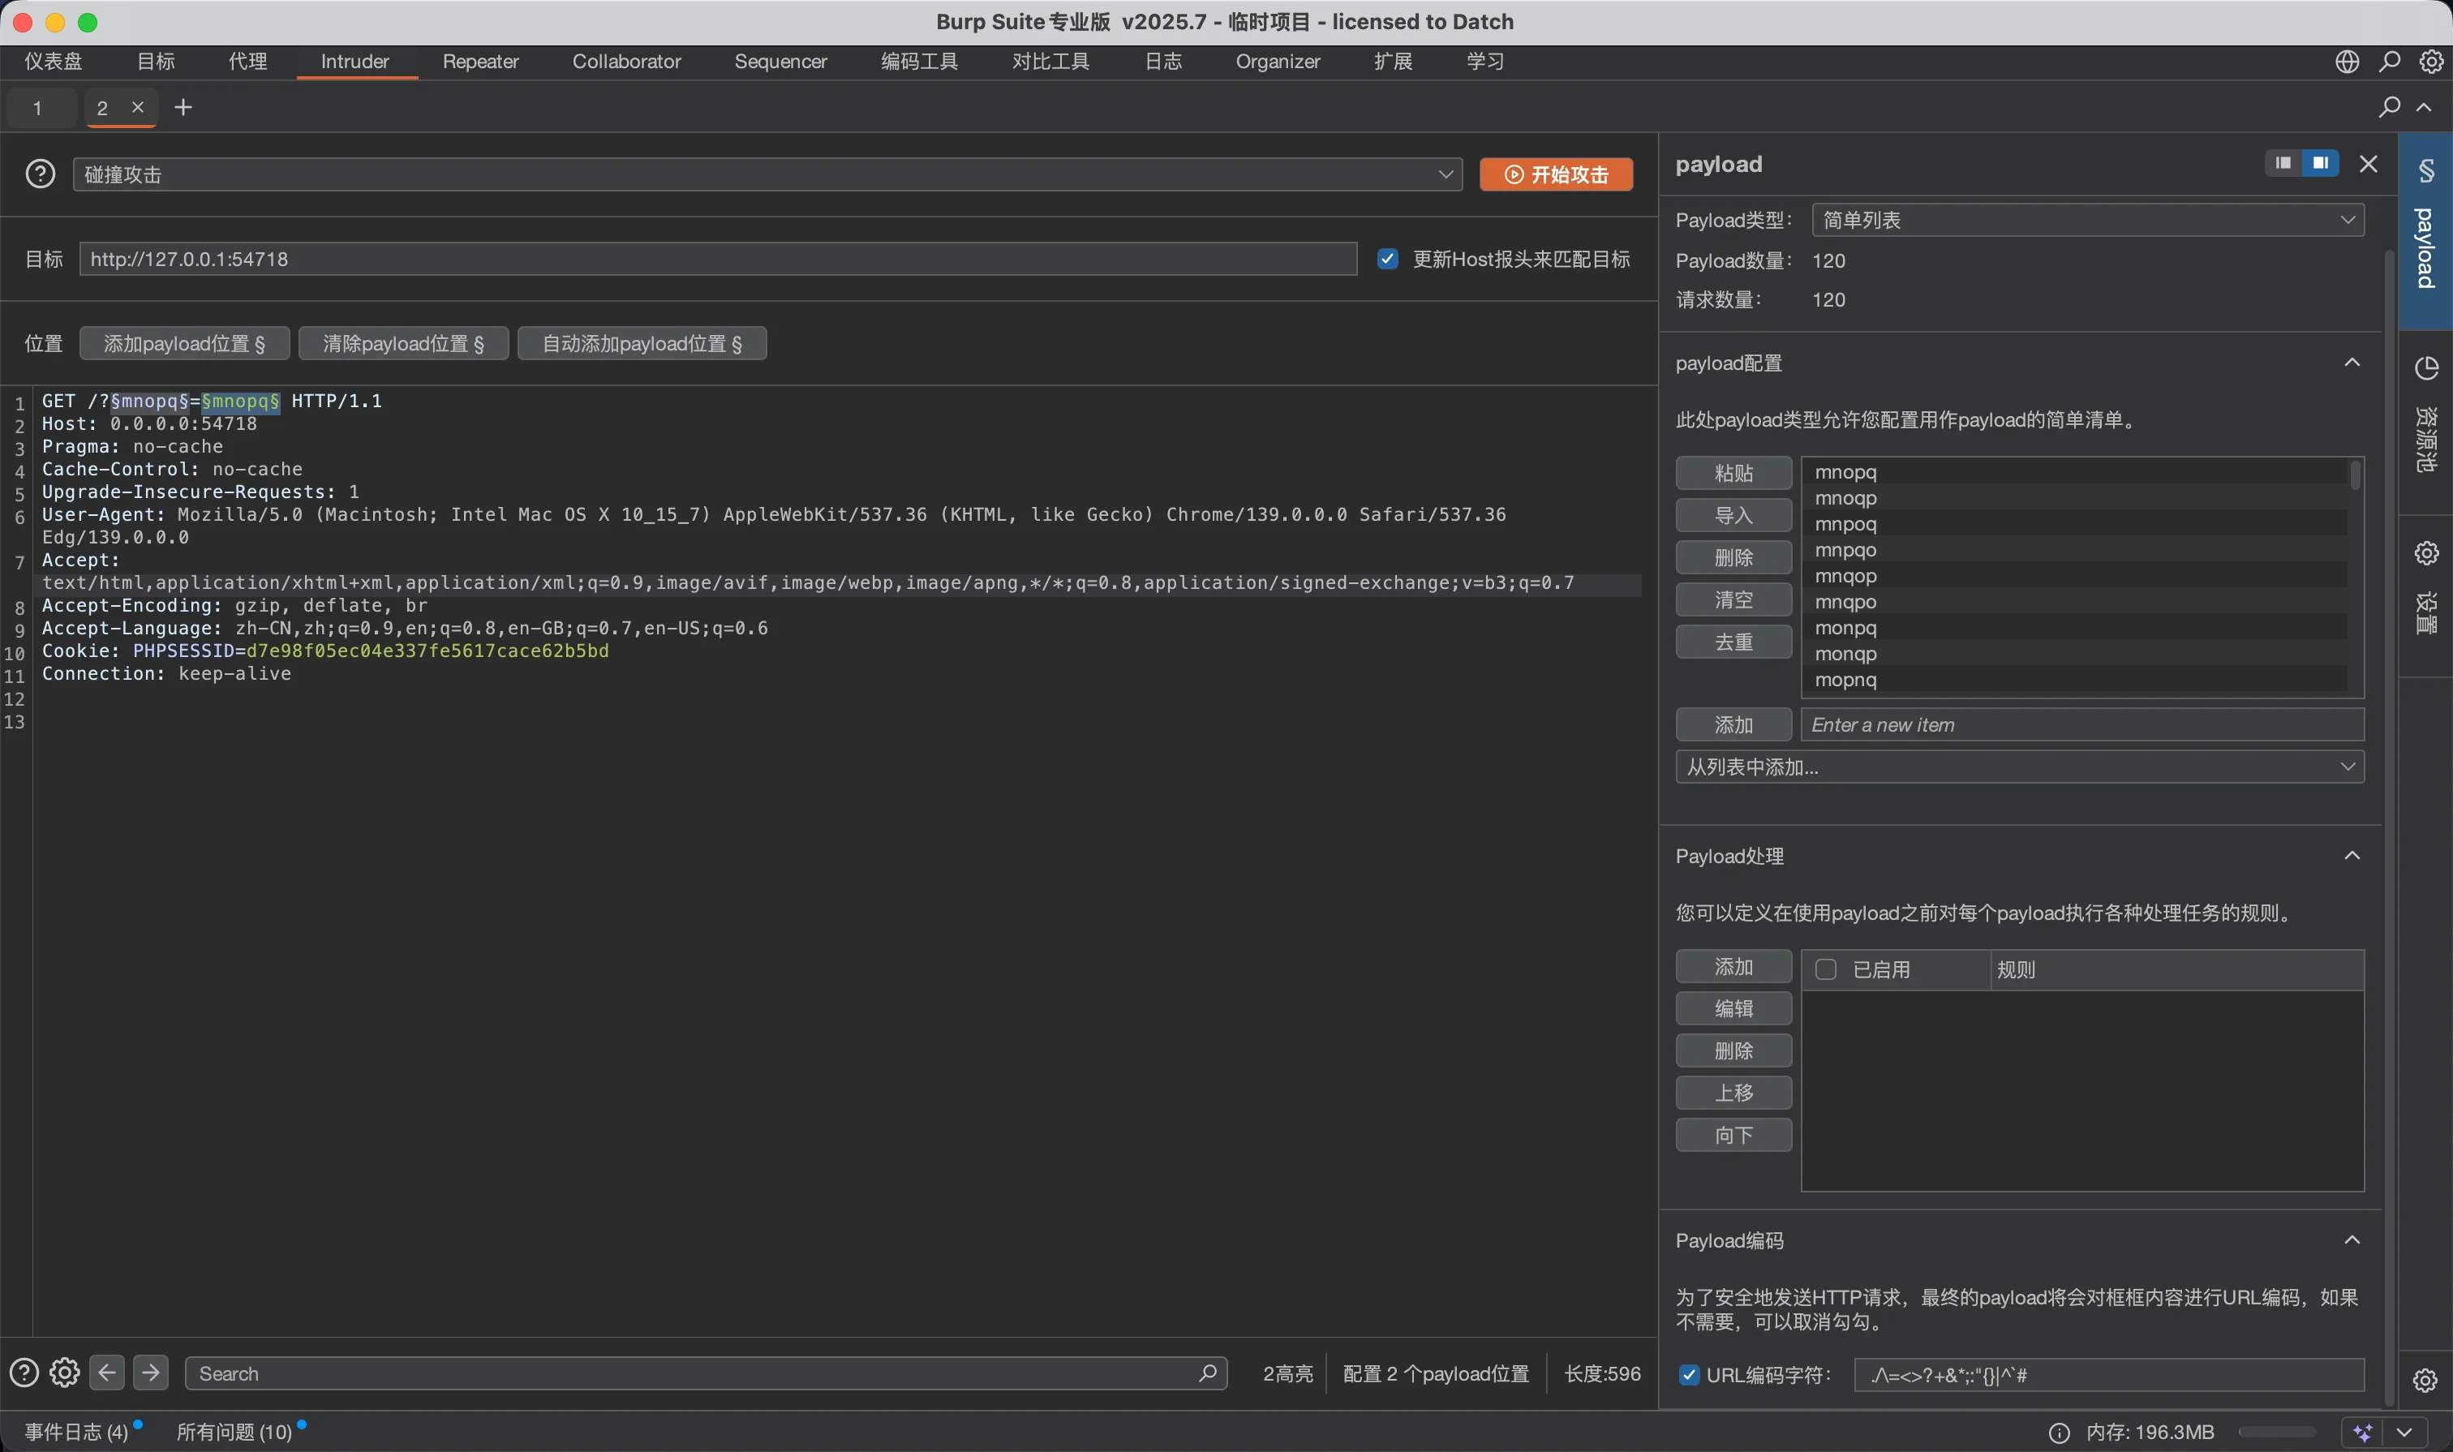Click the top-right magnifier search icon
The height and width of the screenshot is (1452, 2453).
pos(2390,62)
